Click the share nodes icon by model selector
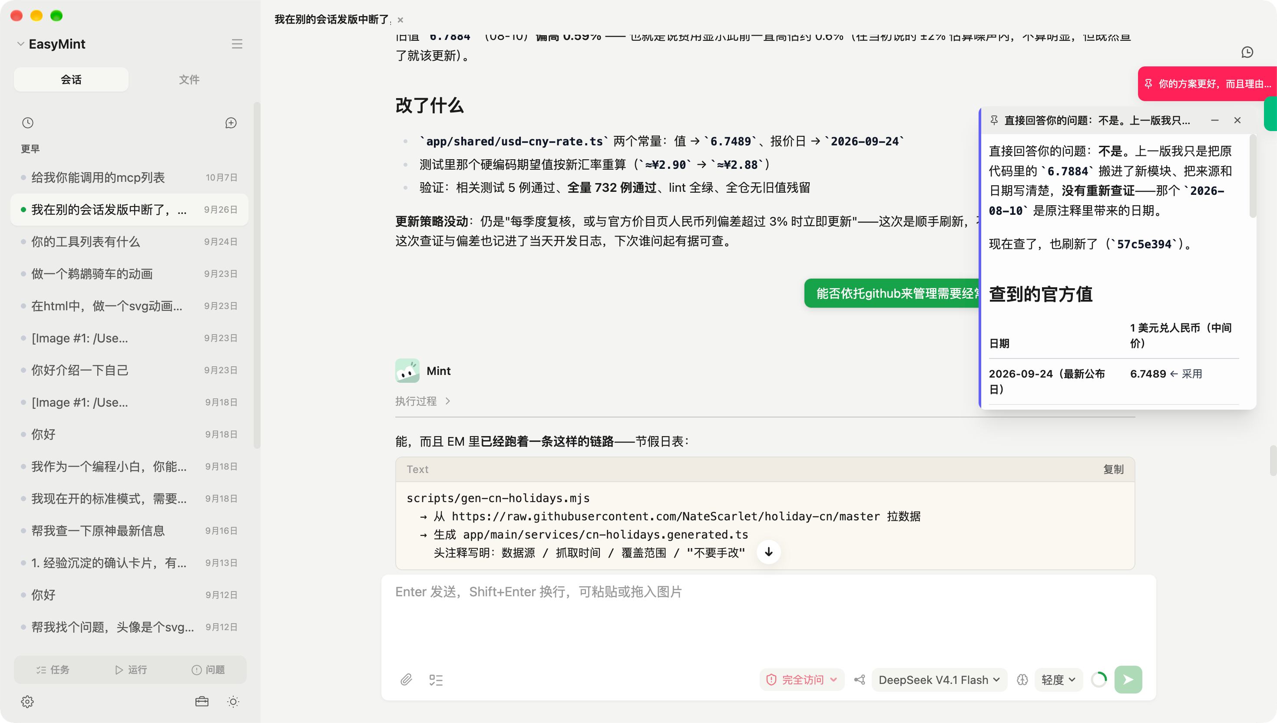Screen dimensions: 1277x723 [860, 680]
